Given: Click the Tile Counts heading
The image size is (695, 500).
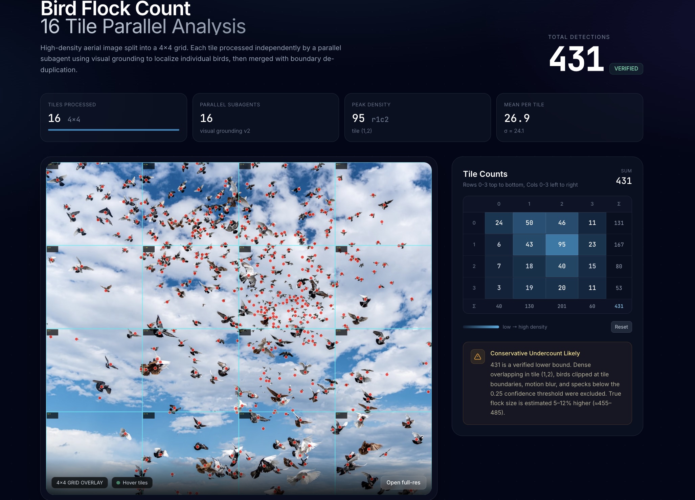Looking at the screenshot, I should [x=485, y=174].
